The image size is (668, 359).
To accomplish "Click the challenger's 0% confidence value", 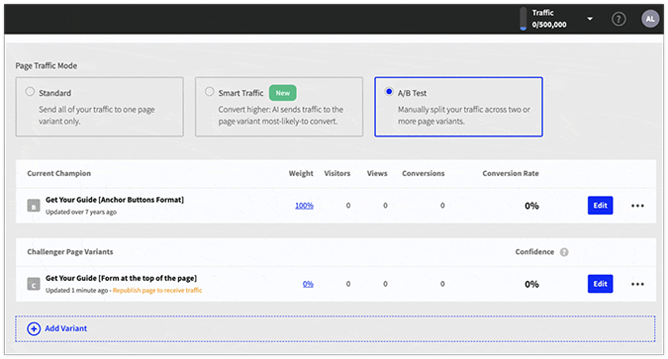I will coord(531,284).
